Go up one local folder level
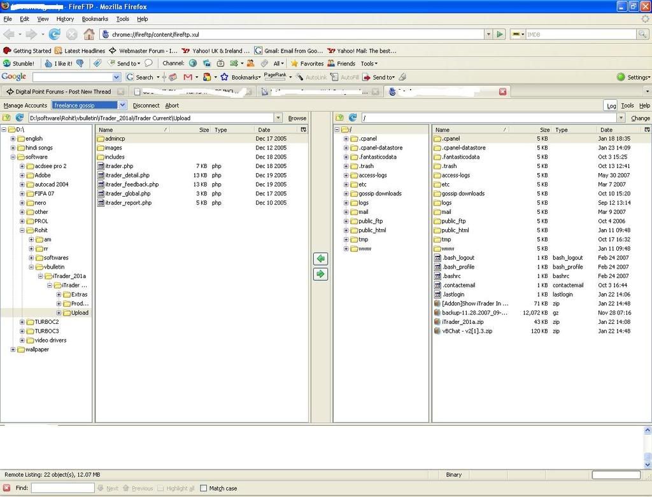The image size is (652, 497). [7, 118]
